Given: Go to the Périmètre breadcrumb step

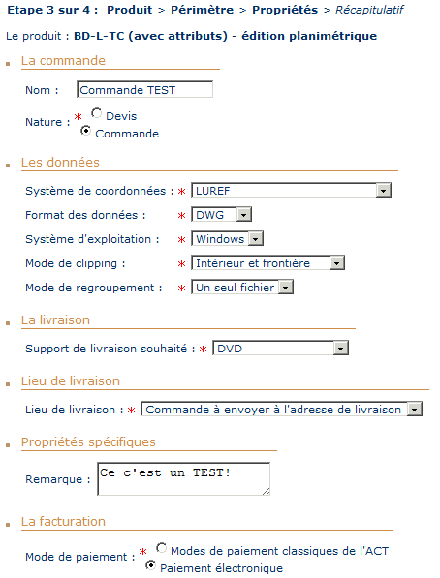Looking at the screenshot, I should point(202,10).
